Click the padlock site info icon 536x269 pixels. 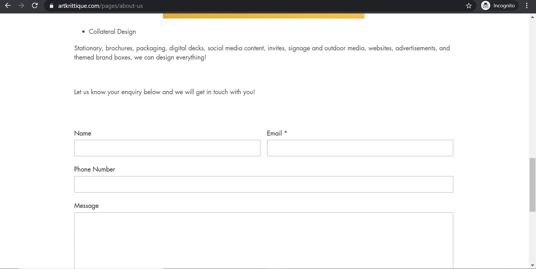[52, 6]
